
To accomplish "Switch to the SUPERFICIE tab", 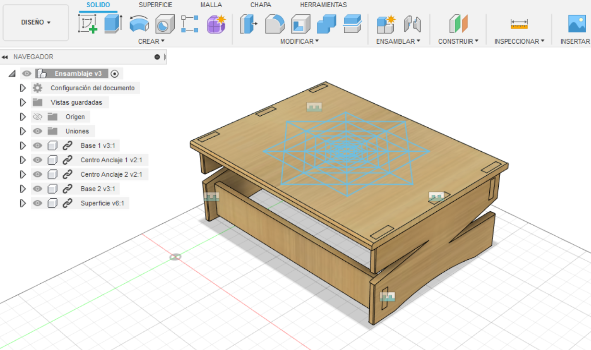I will tap(156, 5).
